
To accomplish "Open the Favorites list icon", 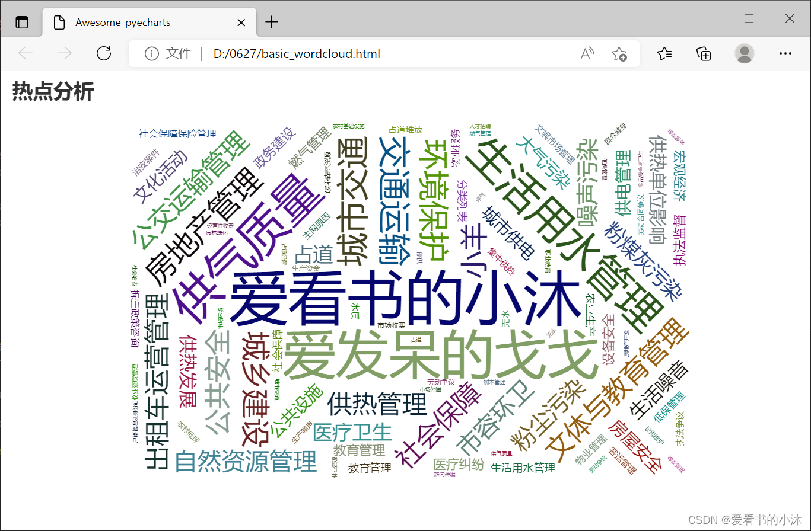I will pos(664,53).
